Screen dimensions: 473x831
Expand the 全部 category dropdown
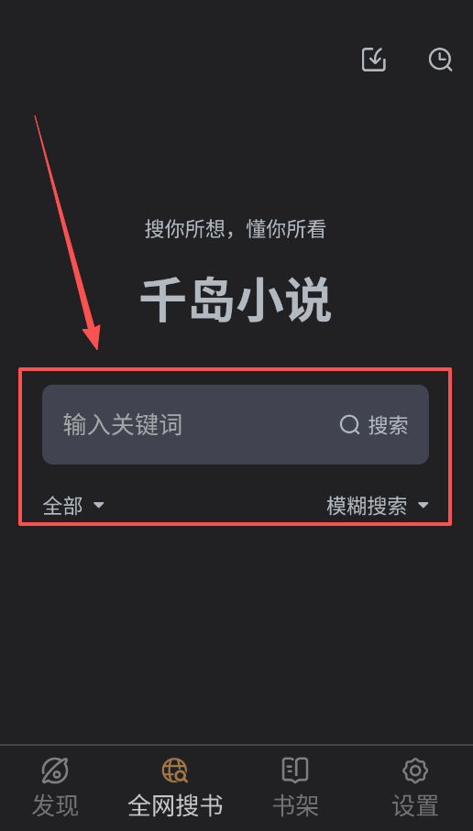coord(73,506)
